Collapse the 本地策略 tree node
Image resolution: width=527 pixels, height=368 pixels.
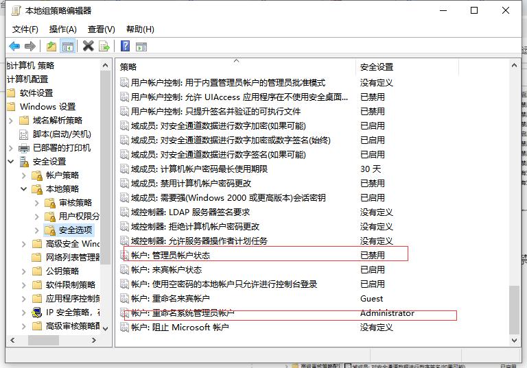click(23, 189)
